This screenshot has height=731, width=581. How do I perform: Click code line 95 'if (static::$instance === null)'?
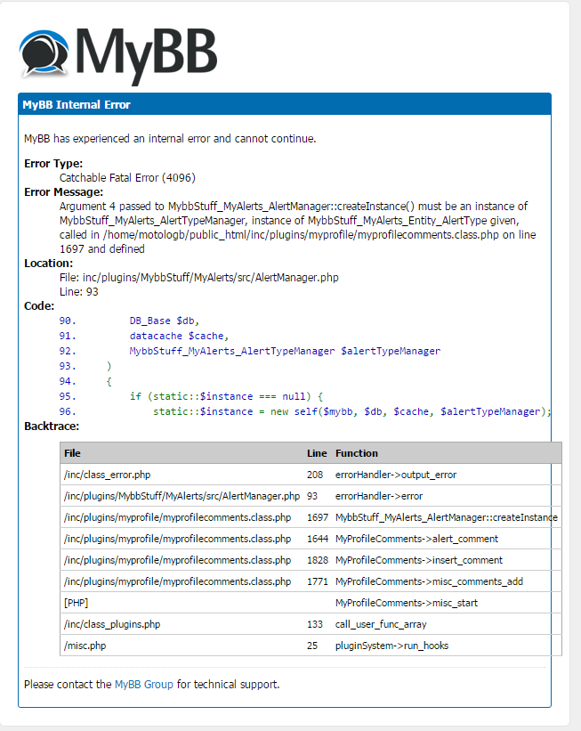tap(226, 396)
